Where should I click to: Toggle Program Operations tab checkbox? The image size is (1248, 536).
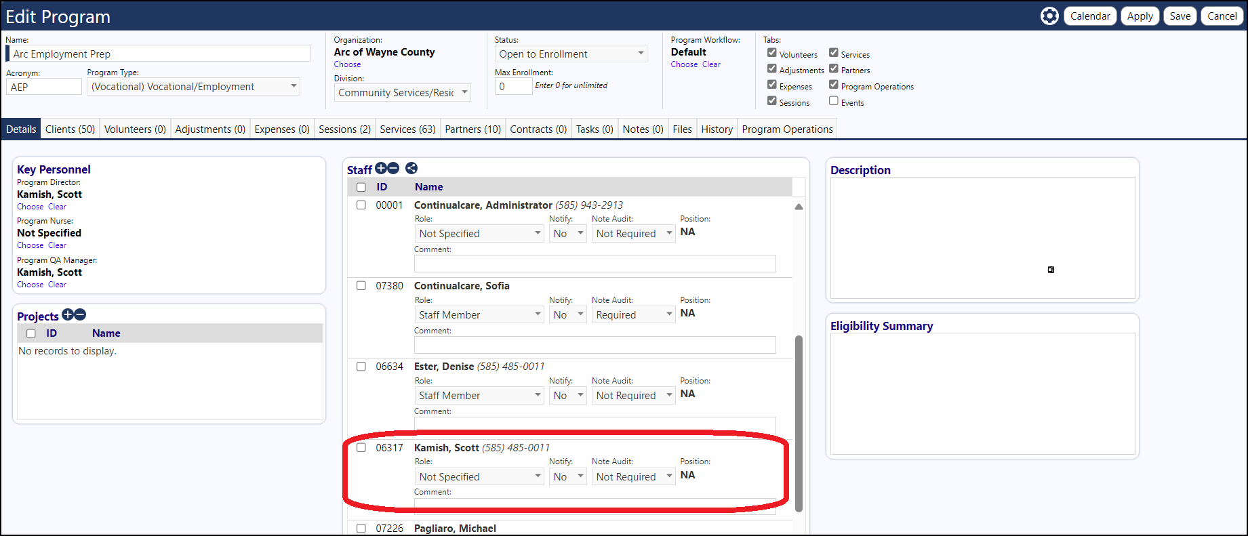tap(834, 85)
